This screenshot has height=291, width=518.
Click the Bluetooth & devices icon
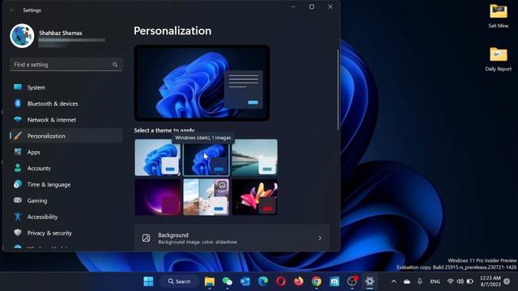click(x=18, y=103)
